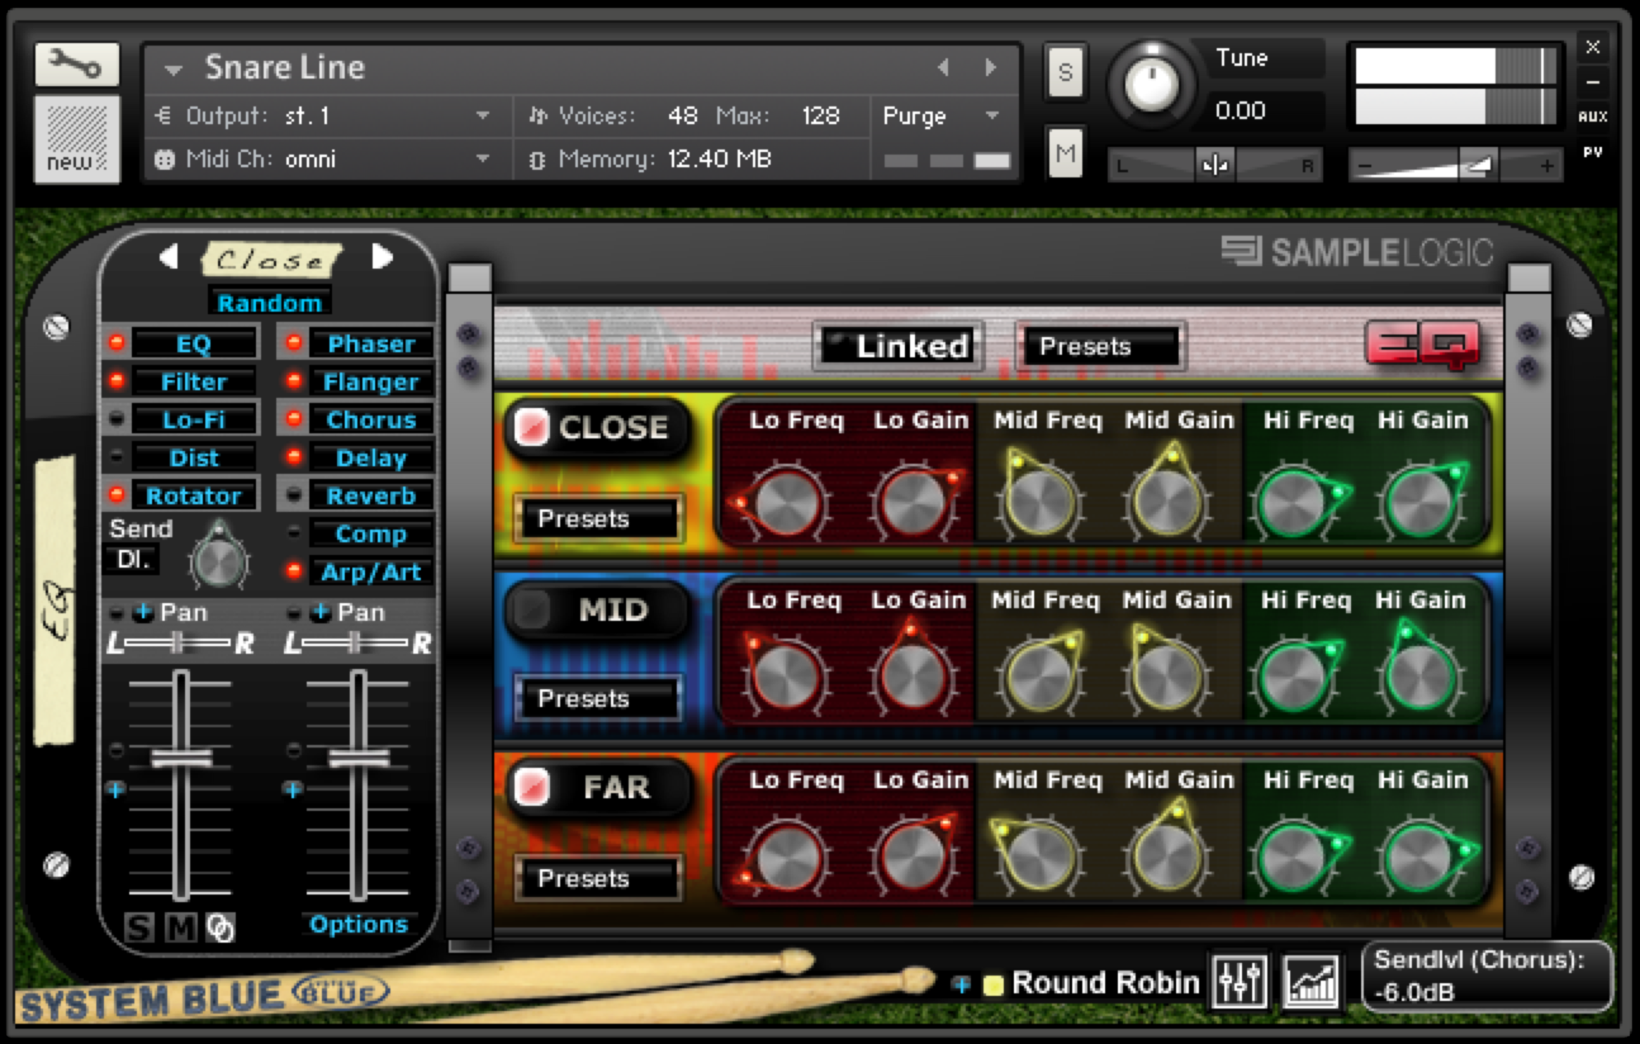
Task: Open the Snare Line instrument dropdown arrow
Action: [173, 70]
